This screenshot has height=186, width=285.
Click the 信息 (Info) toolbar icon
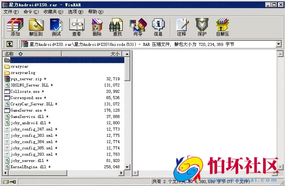(x=158, y=27)
